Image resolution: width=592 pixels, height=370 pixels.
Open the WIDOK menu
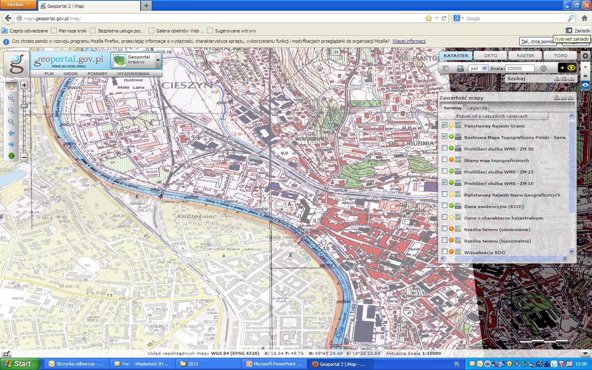tap(71, 74)
